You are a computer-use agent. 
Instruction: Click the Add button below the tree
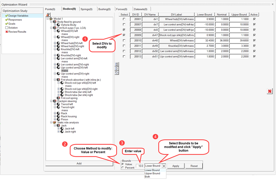pos(79,163)
